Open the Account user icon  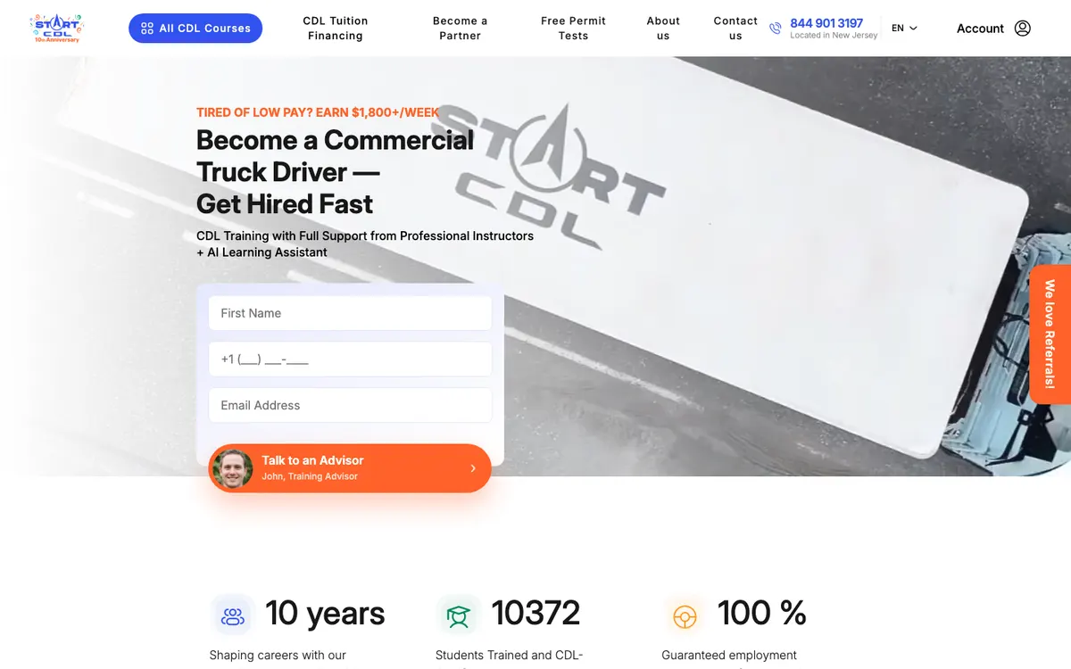click(x=1023, y=29)
